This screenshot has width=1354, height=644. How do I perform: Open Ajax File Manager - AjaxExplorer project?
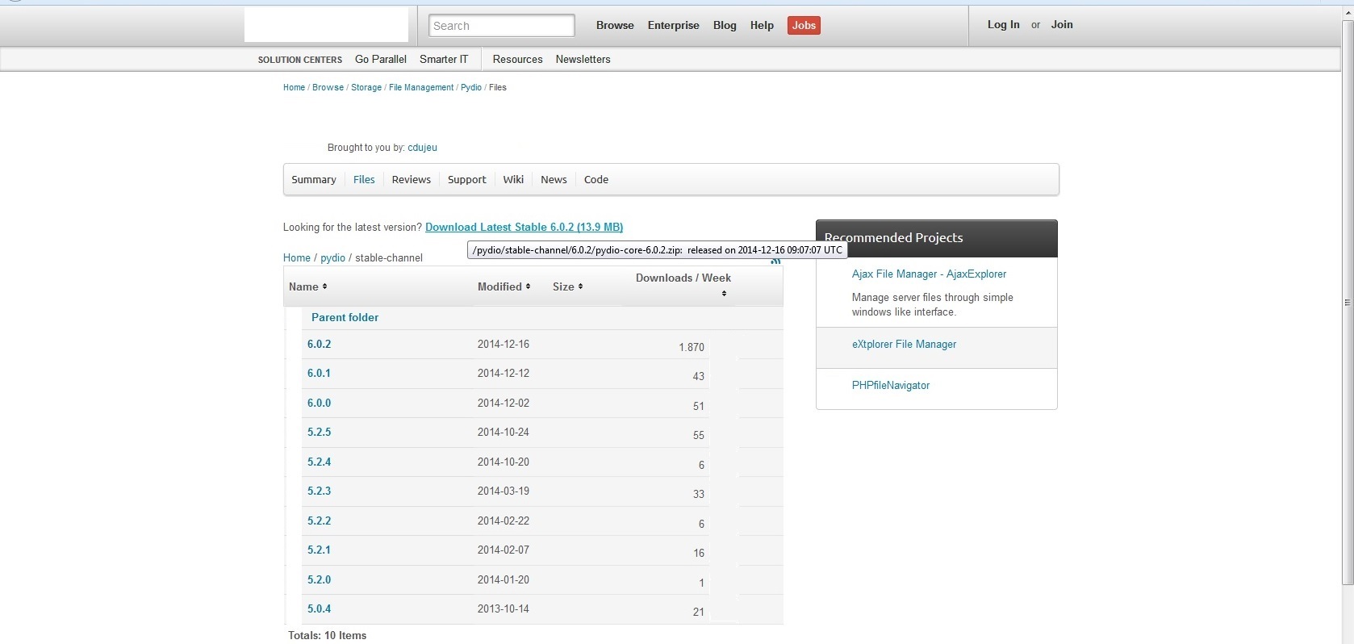929,274
